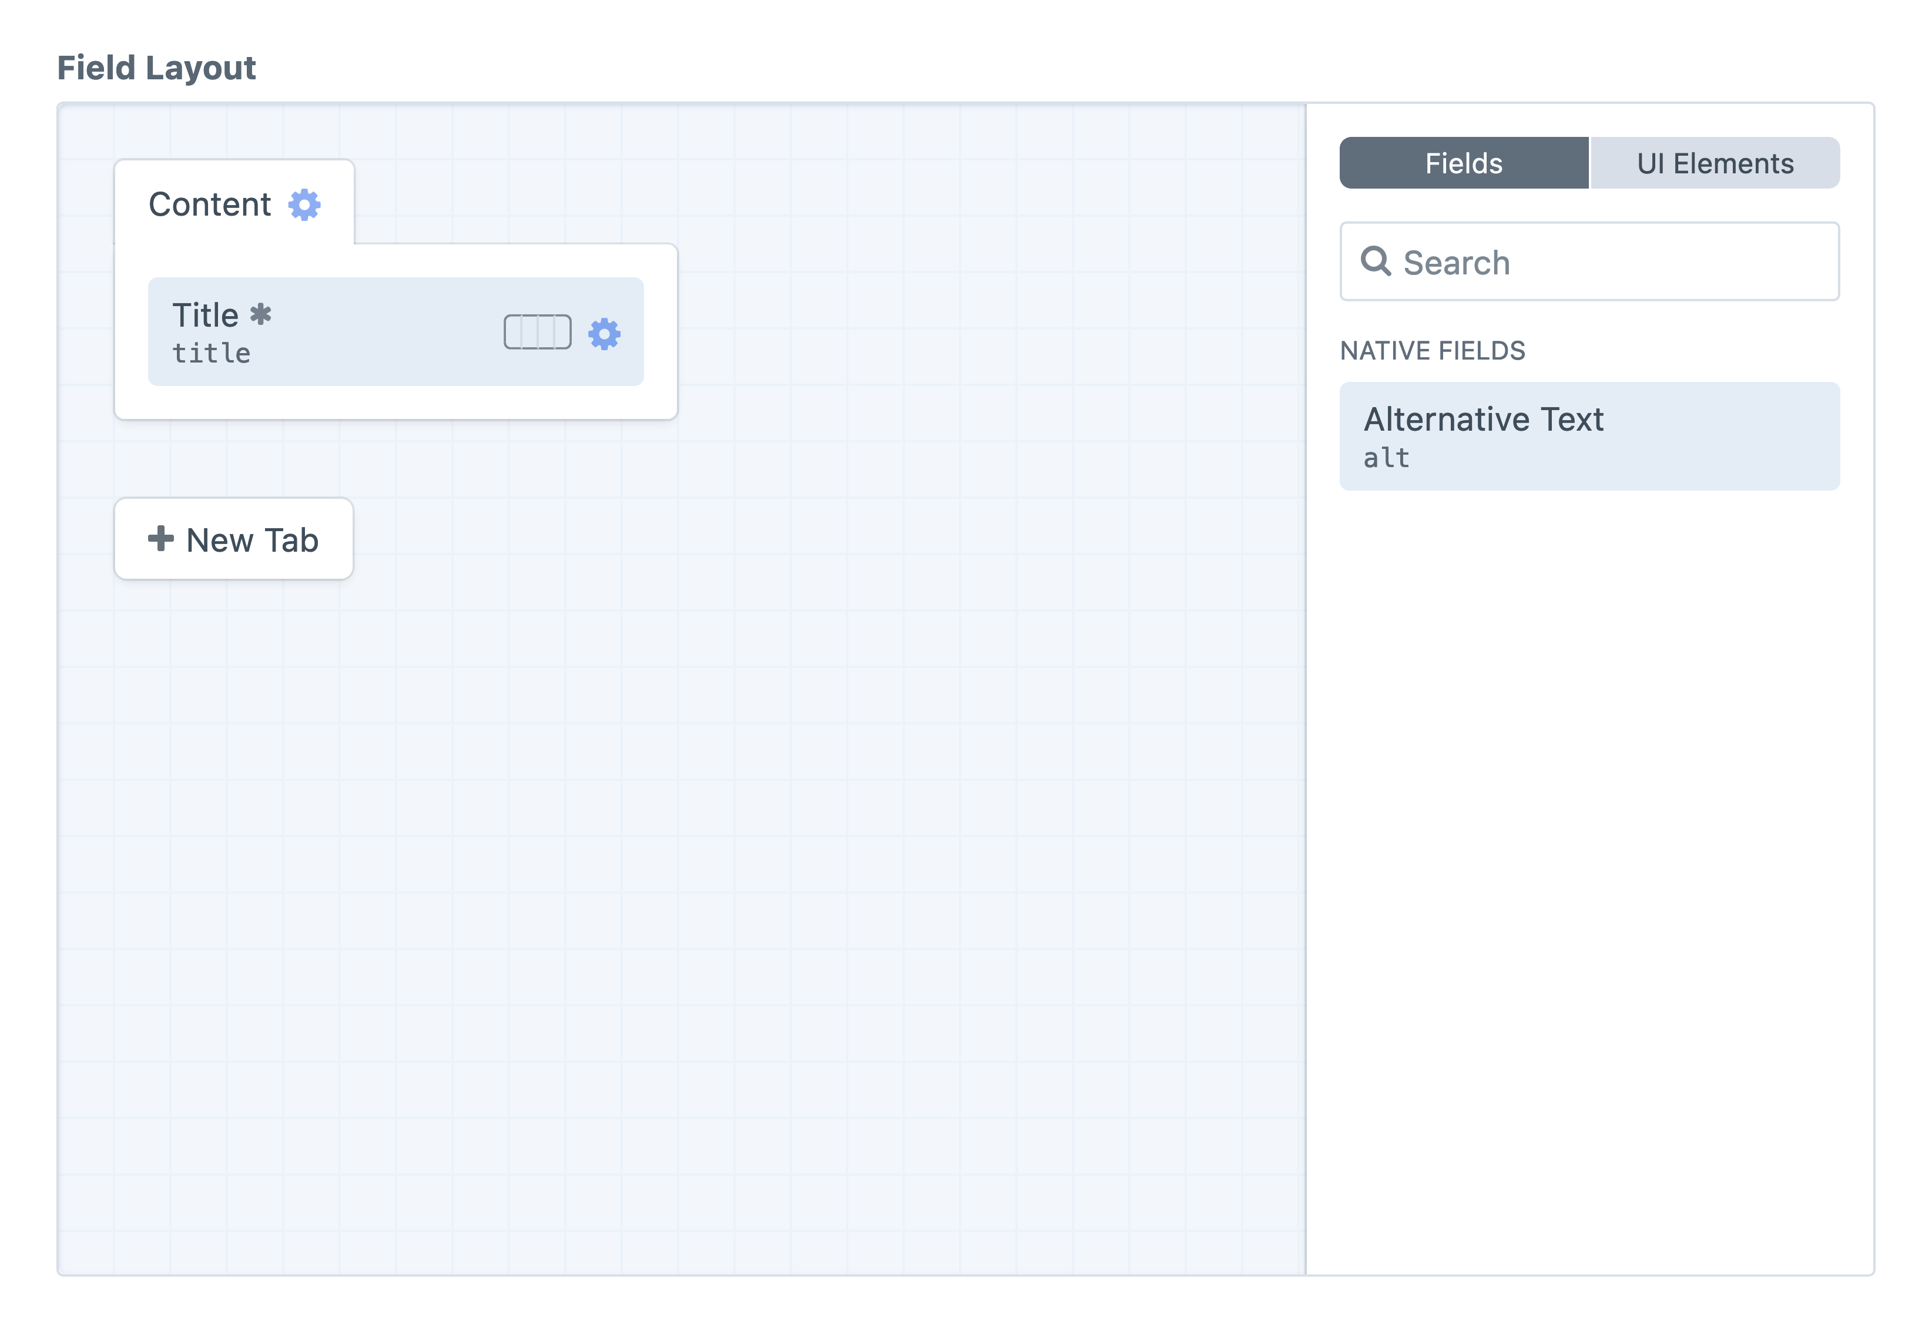Switch to the UI Elements tab
The image size is (1932, 1332).
click(x=1713, y=163)
